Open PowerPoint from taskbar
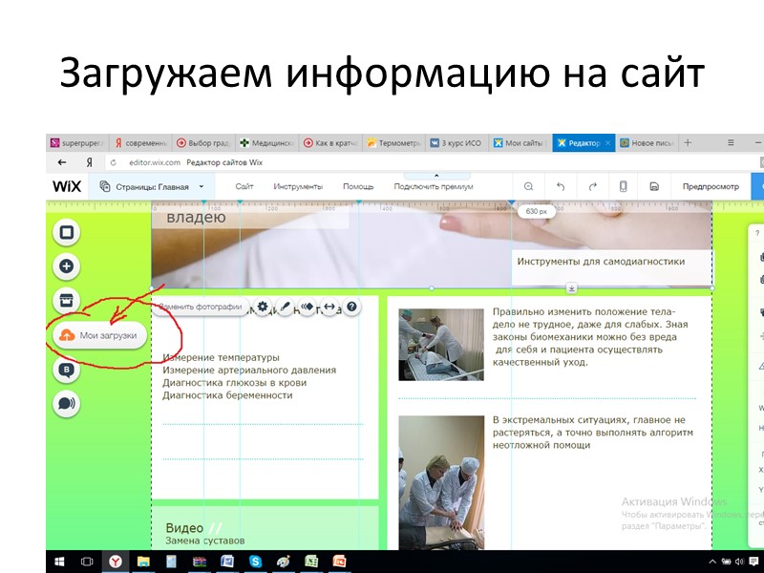This screenshot has height=573, width=764. (340, 562)
